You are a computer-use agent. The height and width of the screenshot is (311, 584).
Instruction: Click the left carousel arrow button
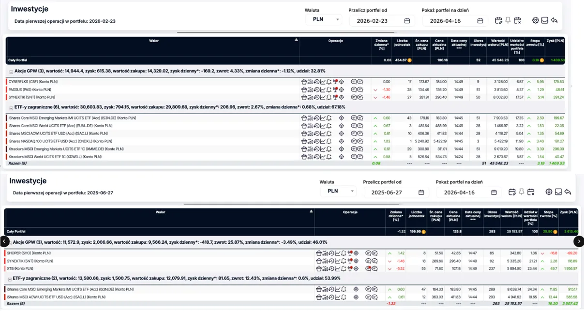(x=4, y=241)
